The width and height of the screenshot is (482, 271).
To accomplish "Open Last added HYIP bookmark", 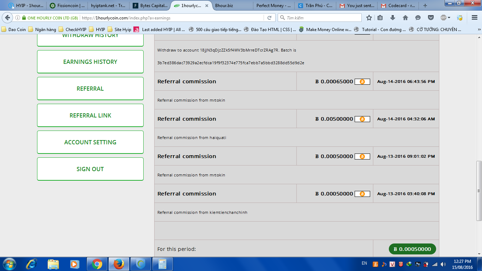I will [x=159, y=30].
